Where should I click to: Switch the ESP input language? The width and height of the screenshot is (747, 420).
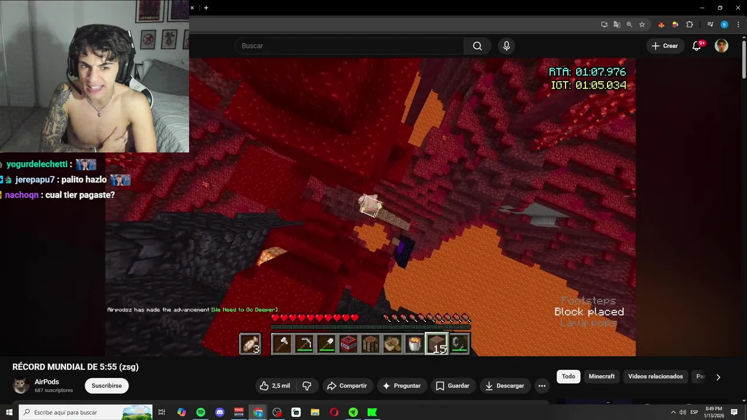[694, 412]
